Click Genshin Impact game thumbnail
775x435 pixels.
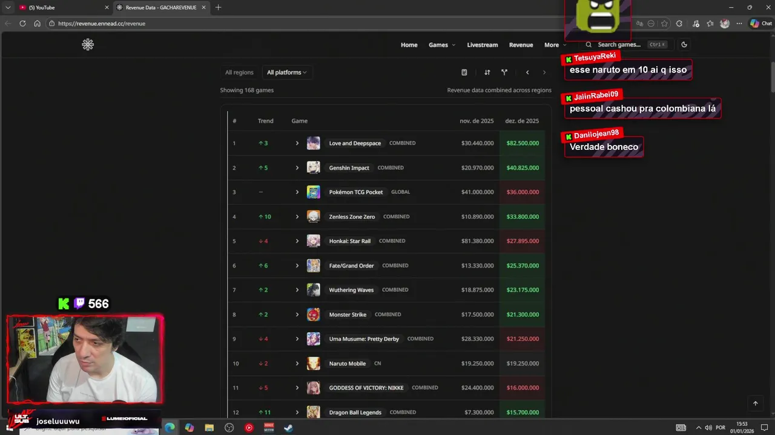314,167
